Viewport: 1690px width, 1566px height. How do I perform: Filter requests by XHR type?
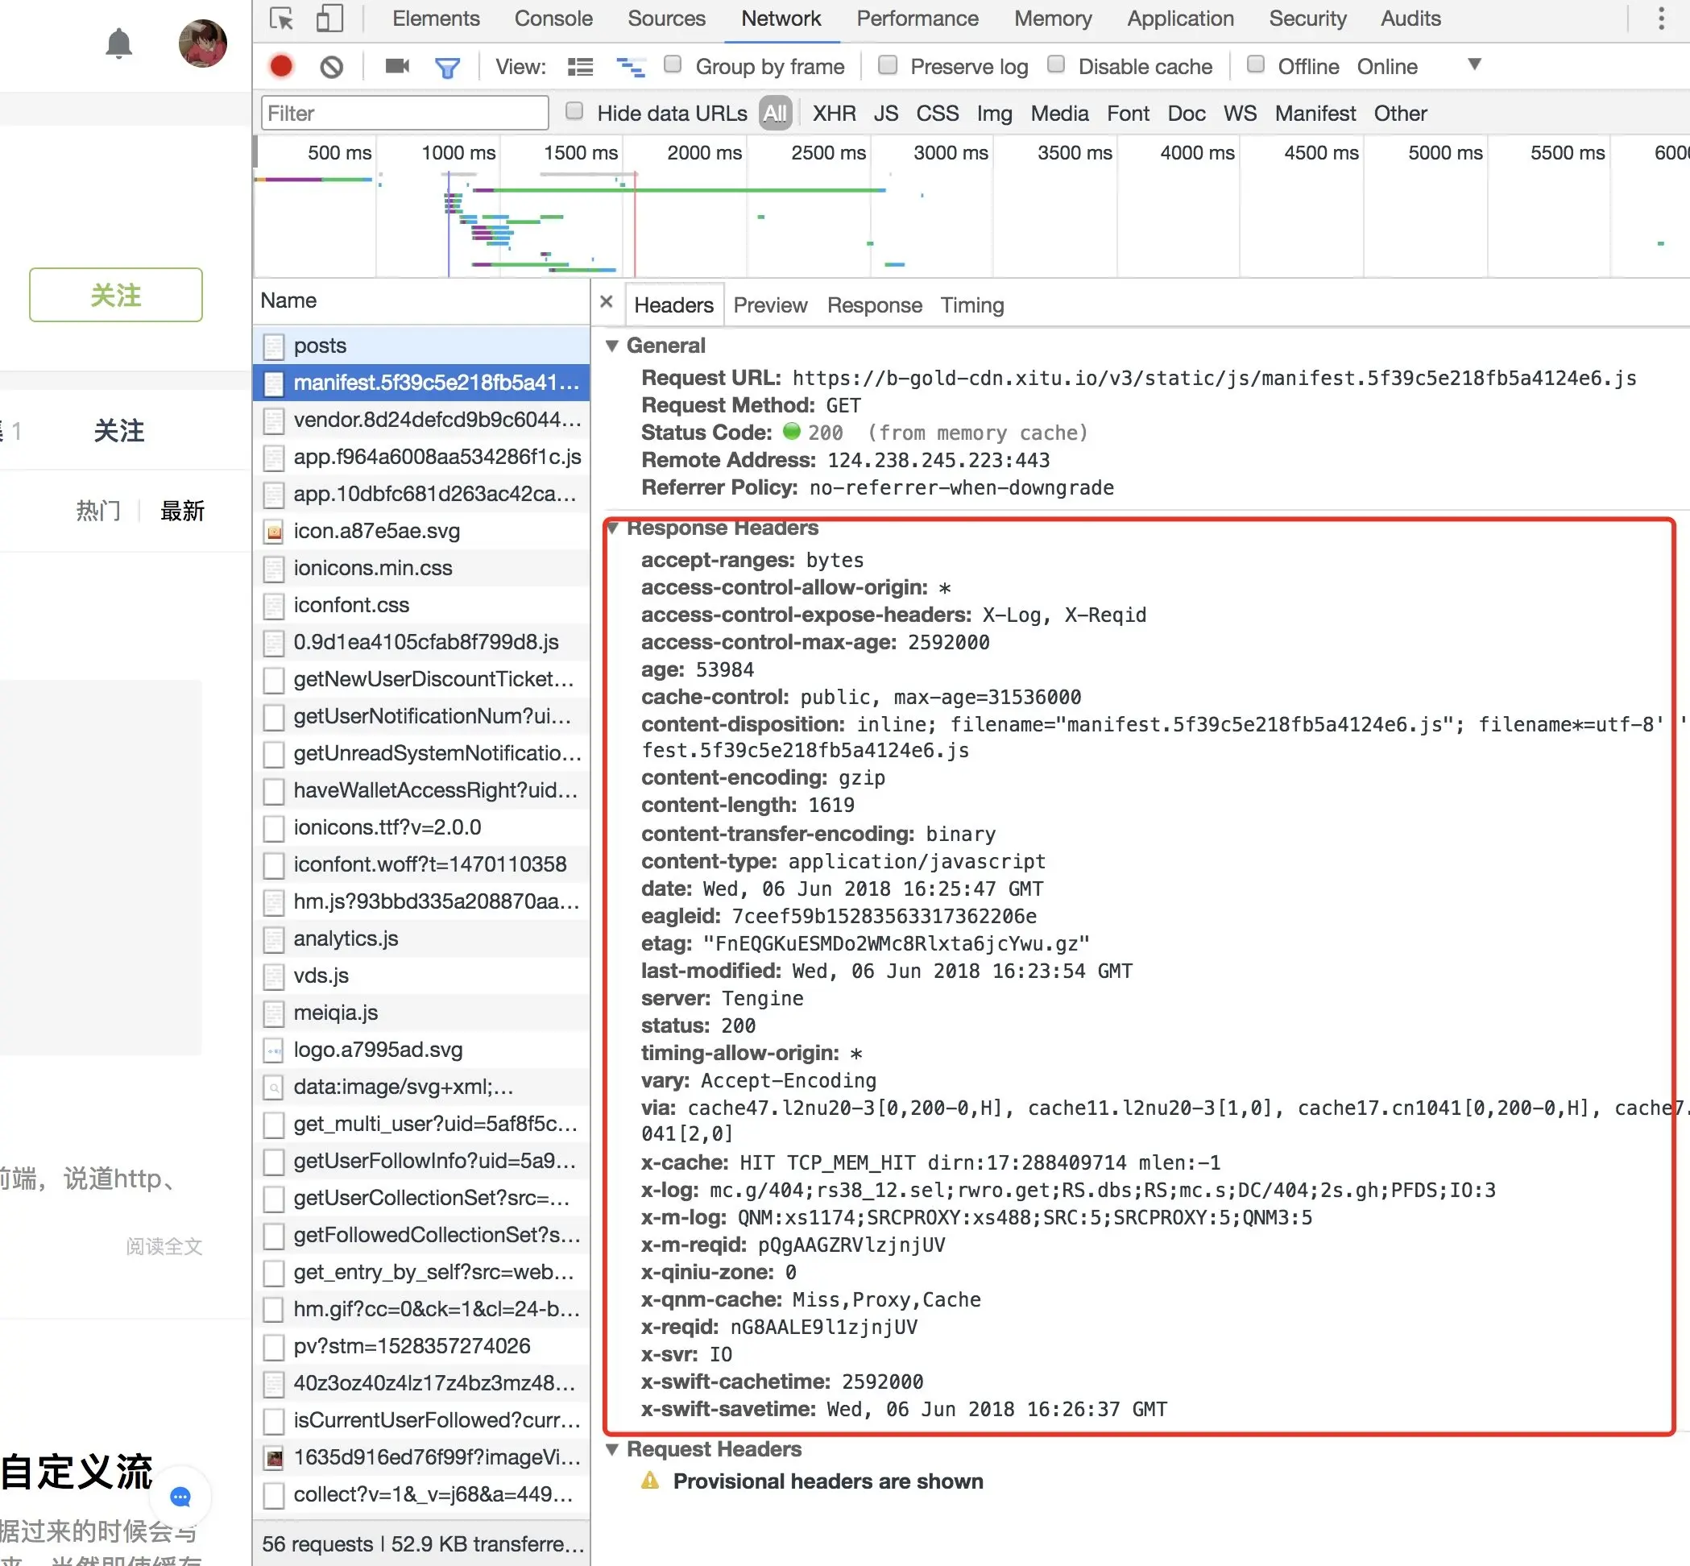pos(833,114)
